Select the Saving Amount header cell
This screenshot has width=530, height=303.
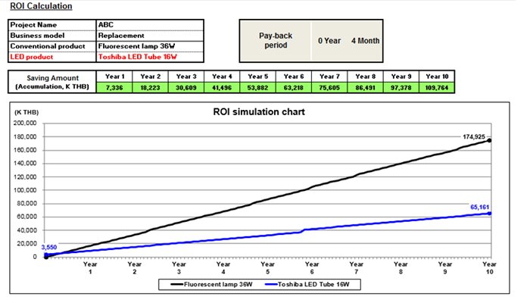[x=52, y=82]
